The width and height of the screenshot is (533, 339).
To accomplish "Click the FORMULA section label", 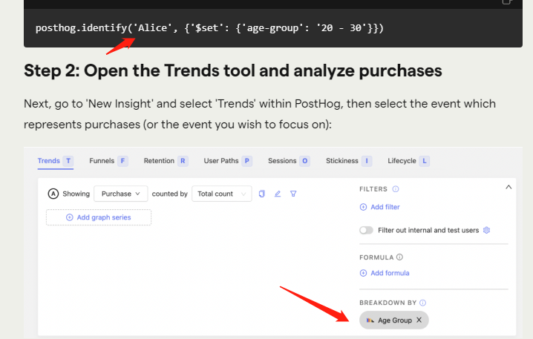I will pyautogui.click(x=376, y=257).
